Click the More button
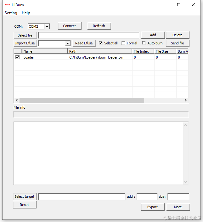The height and width of the screenshot is (222, 203). [178, 207]
